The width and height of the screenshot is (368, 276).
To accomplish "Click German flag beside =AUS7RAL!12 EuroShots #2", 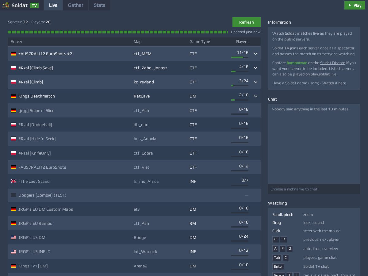I will (x=13, y=54).
